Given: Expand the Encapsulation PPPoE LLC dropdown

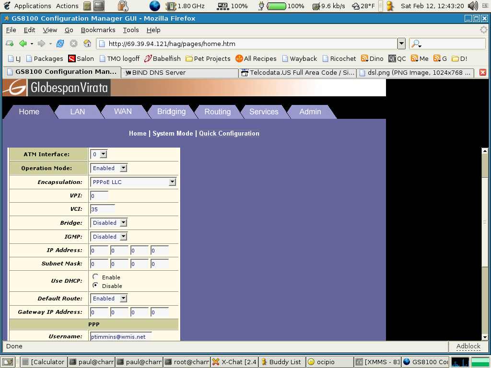Looking at the screenshot, I should (x=172, y=182).
